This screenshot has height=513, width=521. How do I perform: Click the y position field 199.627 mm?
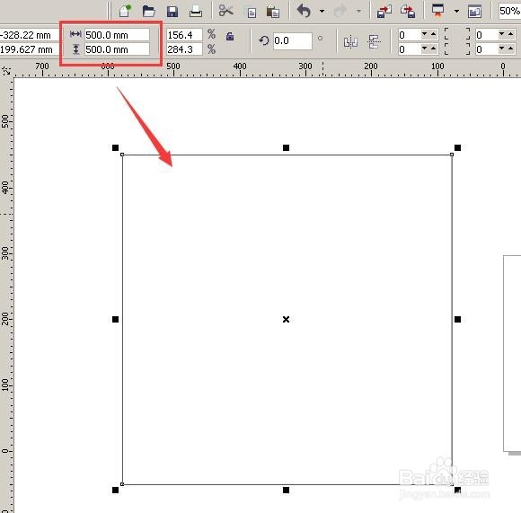click(x=29, y=49)
